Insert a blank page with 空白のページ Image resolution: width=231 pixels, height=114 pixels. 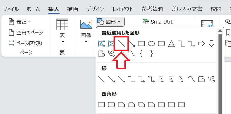click(26, 32)
